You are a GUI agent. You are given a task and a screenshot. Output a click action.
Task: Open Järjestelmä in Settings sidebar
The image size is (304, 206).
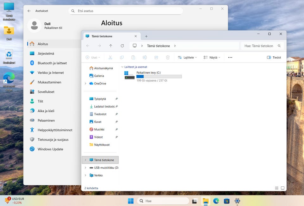(54, 53)
